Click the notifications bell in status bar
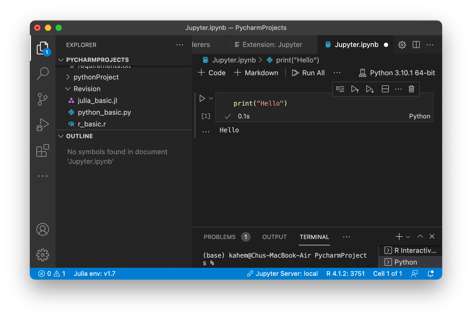This screenshot has width=472, height=319. (x=430, y=274)
